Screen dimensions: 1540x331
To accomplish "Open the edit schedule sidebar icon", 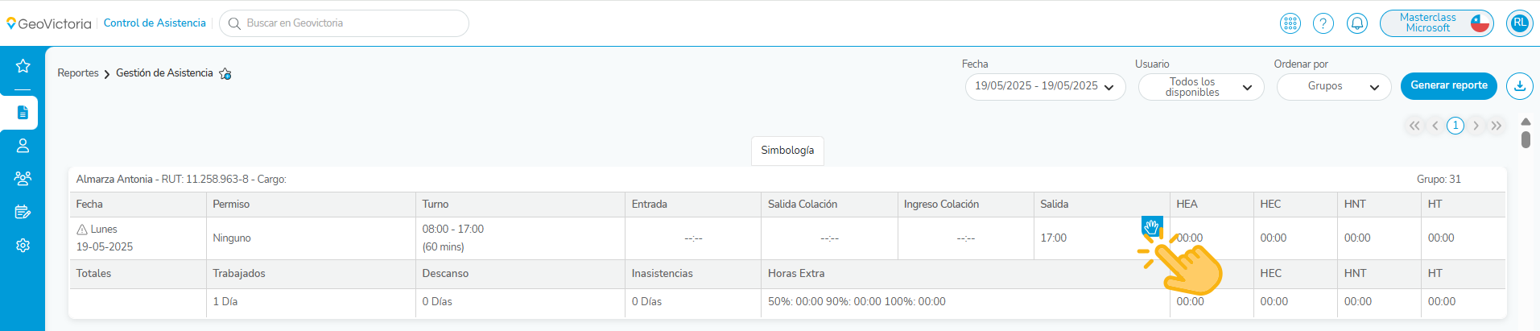I will (x=23, y=212).
